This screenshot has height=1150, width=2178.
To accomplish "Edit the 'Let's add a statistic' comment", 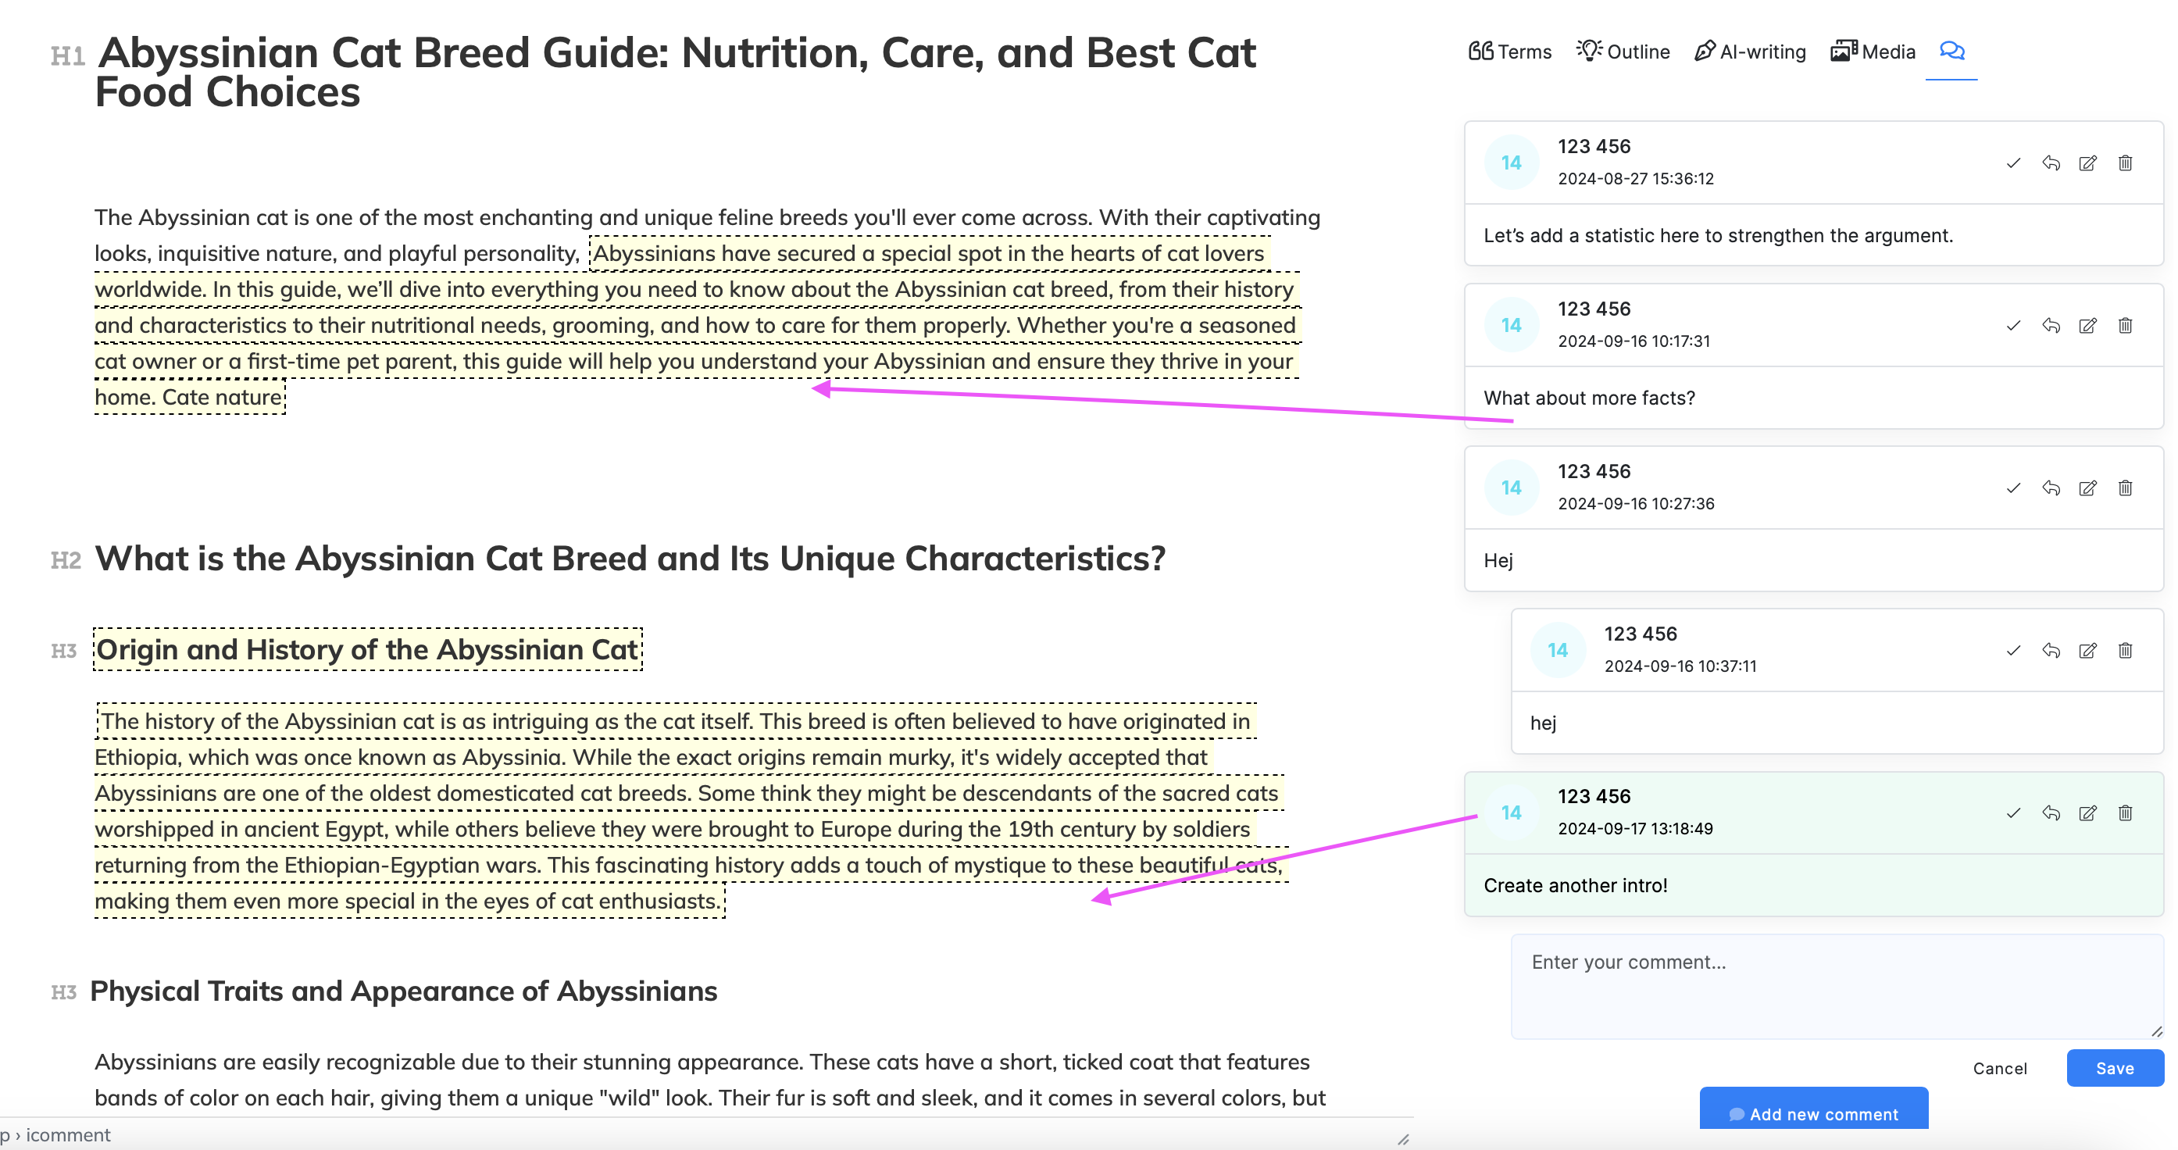I will (2087, 163).
